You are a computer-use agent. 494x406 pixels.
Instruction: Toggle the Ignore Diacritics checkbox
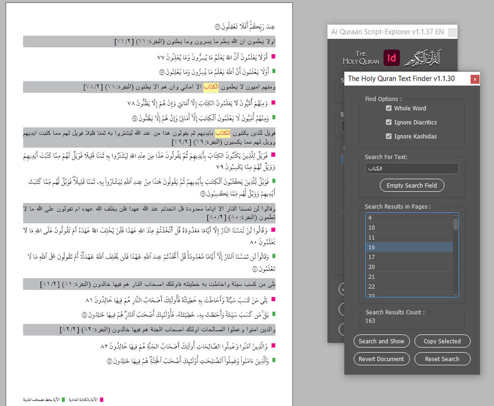tap(389, 122)
